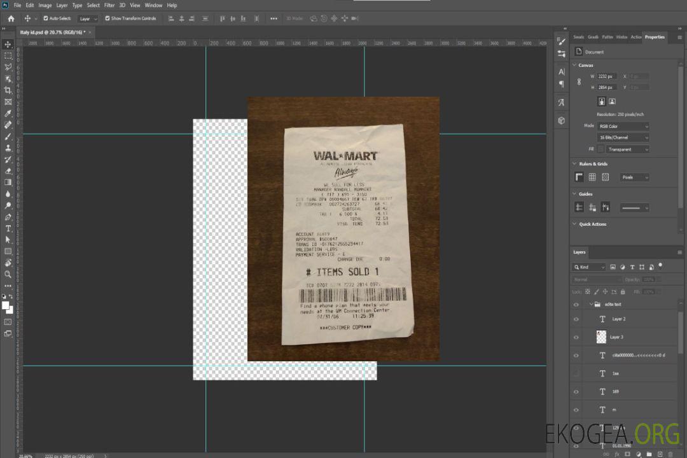Set canvas to portrait orientation
Viewport: 687px width, 458px height.
tap(602, 102)
